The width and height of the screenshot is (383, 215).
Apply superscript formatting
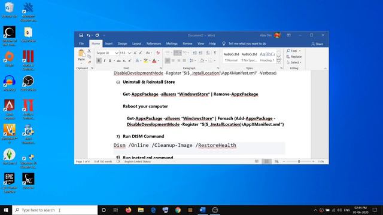[130, 60]
